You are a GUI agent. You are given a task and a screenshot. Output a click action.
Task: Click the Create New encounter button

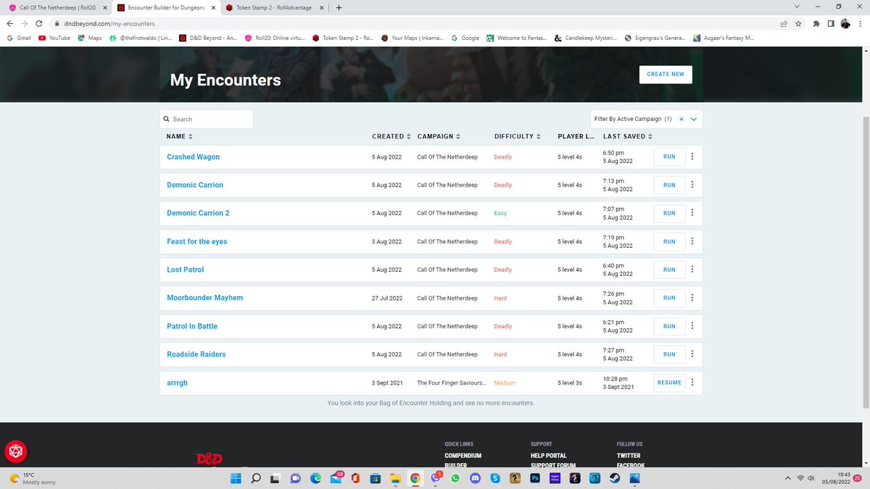tap(665, 74)
